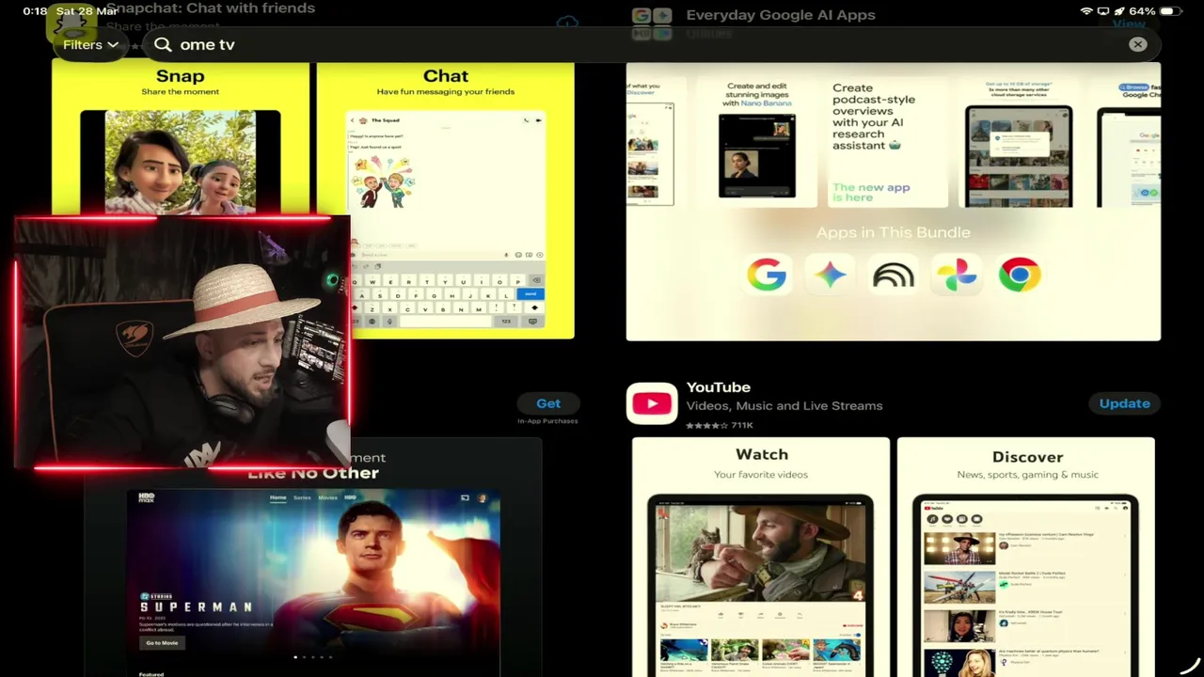Tap the battery indicator icon

[x=1170, y=11]
